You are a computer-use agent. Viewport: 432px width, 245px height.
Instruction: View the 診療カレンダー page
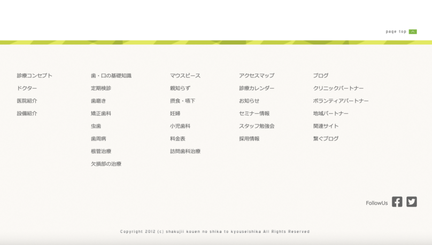click(257, 88)
